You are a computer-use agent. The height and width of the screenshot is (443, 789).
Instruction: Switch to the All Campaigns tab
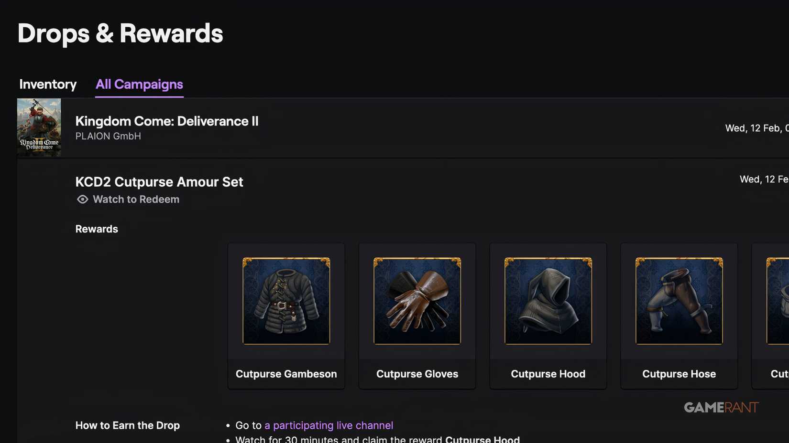coord(139,84)
